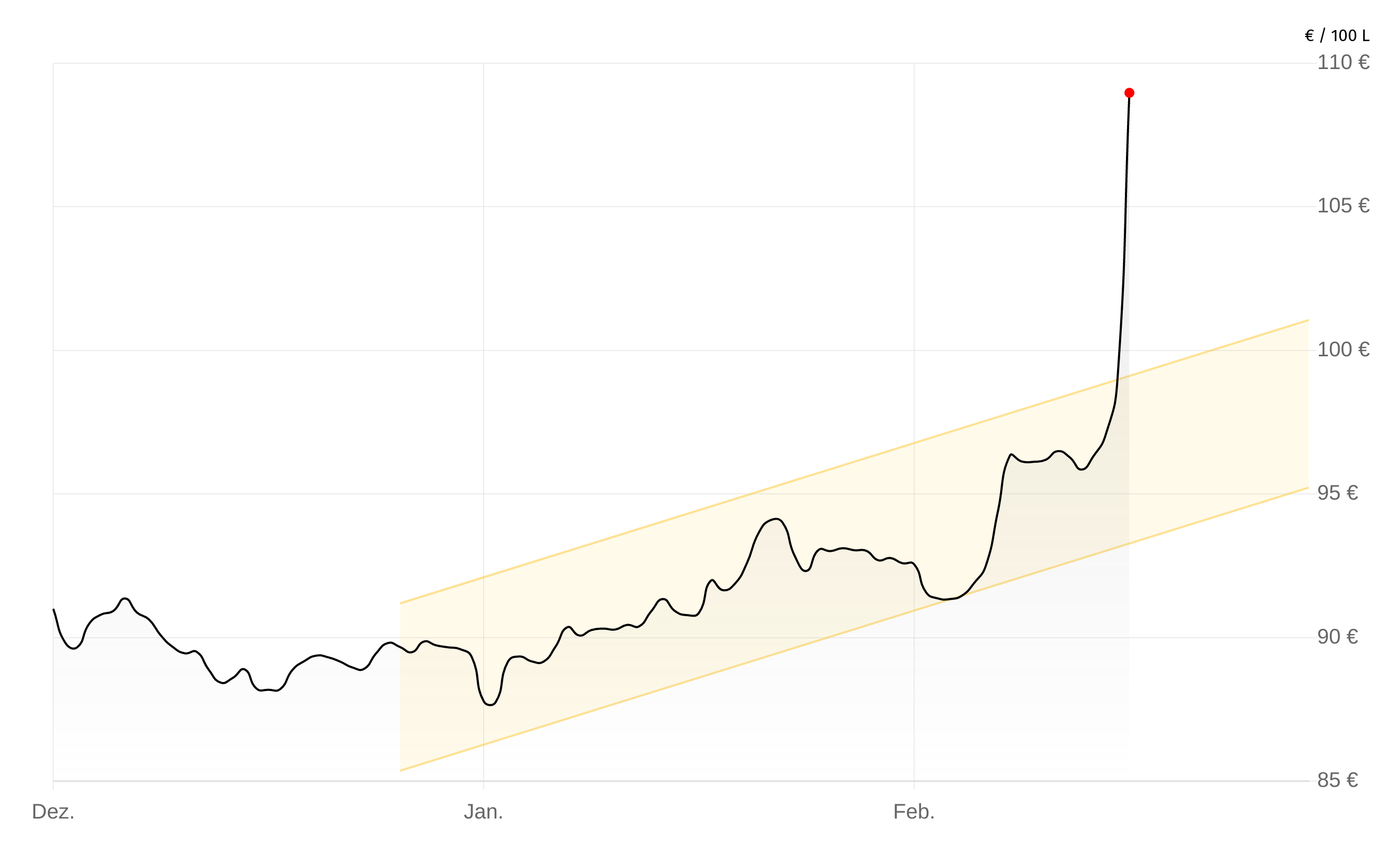Image resolution: width=1391 pixels, height=857 pixels.
Task: Click the leftmost start of the price line
Action: [54, 610]
